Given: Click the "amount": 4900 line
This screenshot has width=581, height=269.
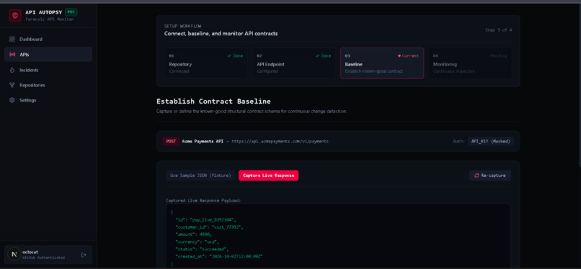Looking at the screenshot, I should coord(193,234).
